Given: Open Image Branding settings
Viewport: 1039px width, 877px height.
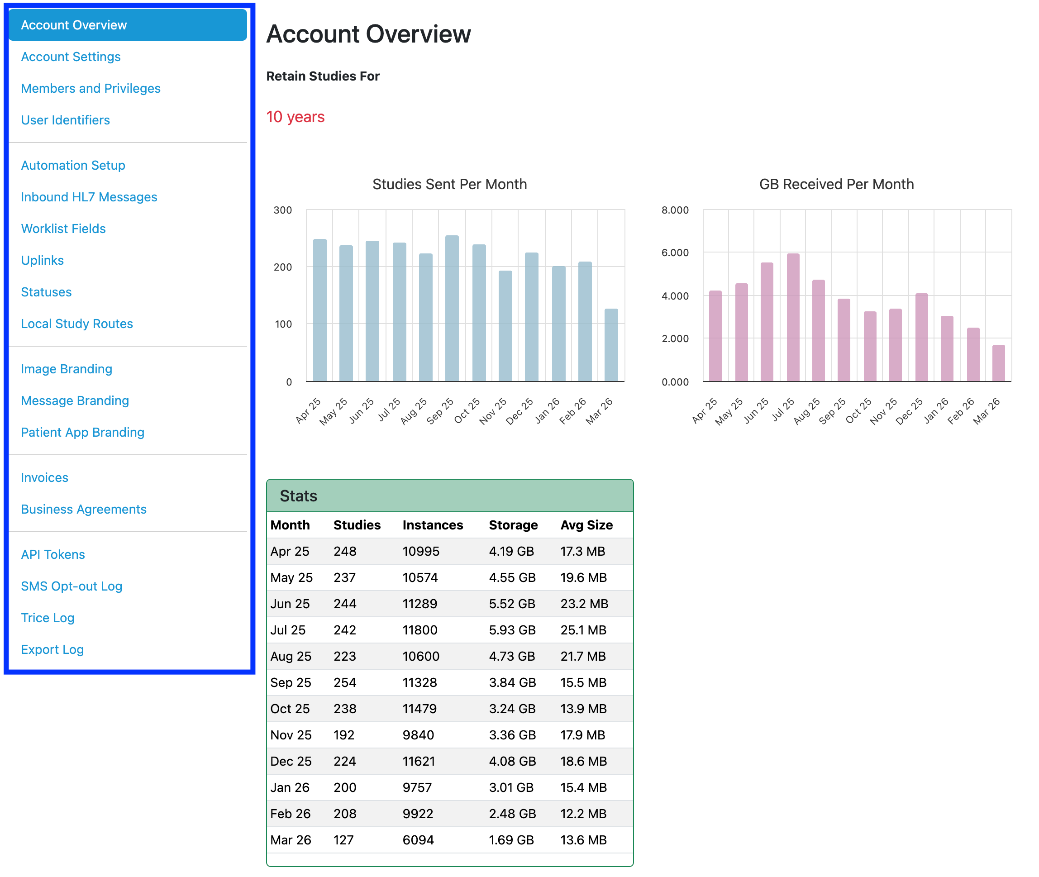Looking at the screenshot, I should point(66,369).
